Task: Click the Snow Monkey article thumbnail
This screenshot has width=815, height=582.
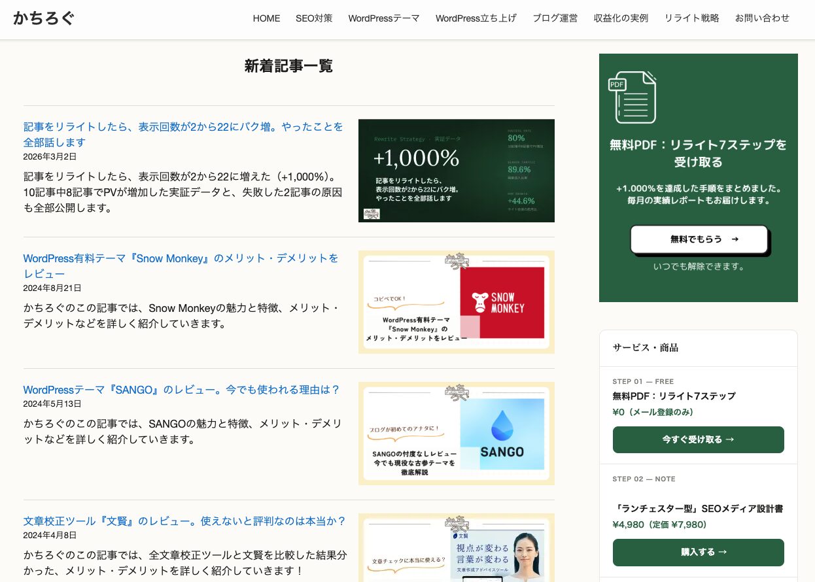Action: pyautogui.click(x=456, y=302)
